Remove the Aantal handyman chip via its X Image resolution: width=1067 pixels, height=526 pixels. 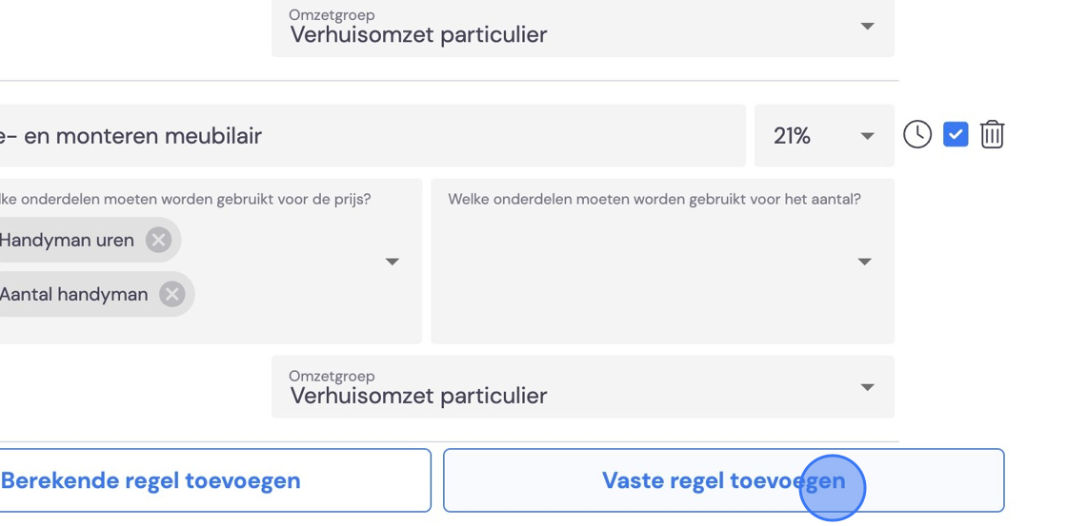(172, 294)
